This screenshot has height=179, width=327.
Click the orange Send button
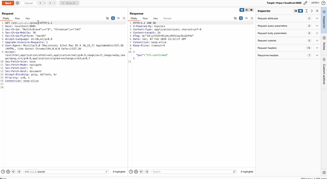tap(8, 3)
